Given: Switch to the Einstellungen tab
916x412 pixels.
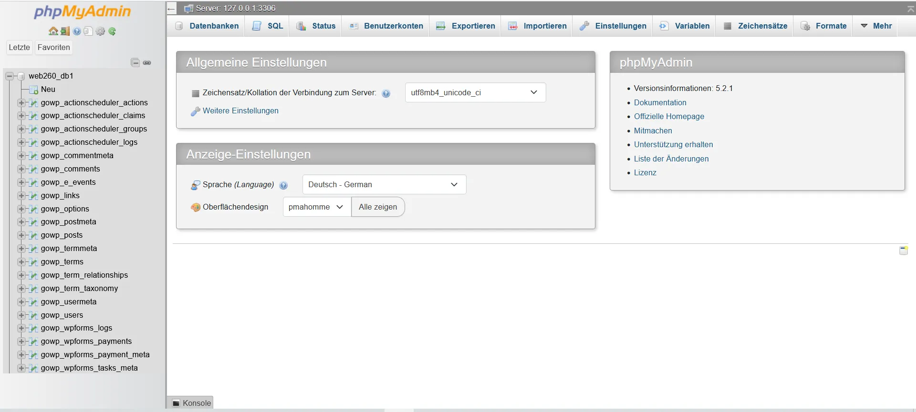Looking at the screenshot, I should click(x=613, y=26).
